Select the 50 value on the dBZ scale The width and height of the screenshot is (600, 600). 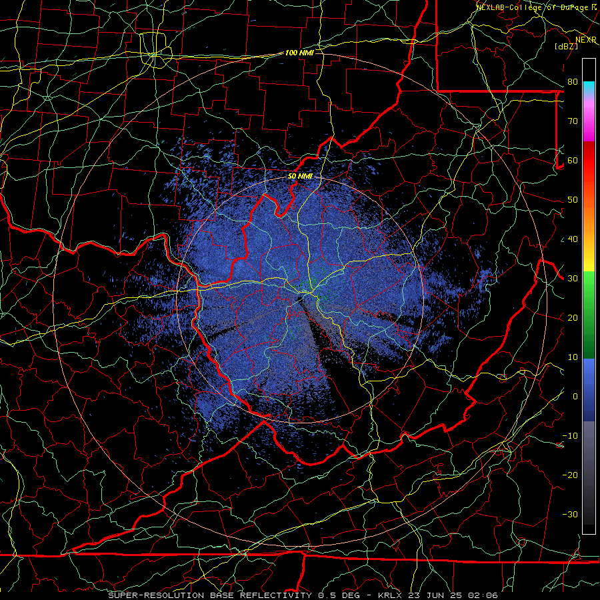pyautogui.click(x=573, y=200)
